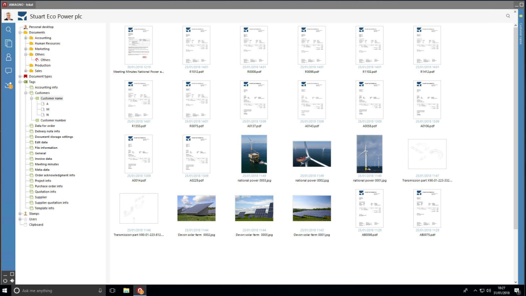Select the AB0075.pdf document thumbnail
Viewport: 526px width, 296px height.
(427, 208)
